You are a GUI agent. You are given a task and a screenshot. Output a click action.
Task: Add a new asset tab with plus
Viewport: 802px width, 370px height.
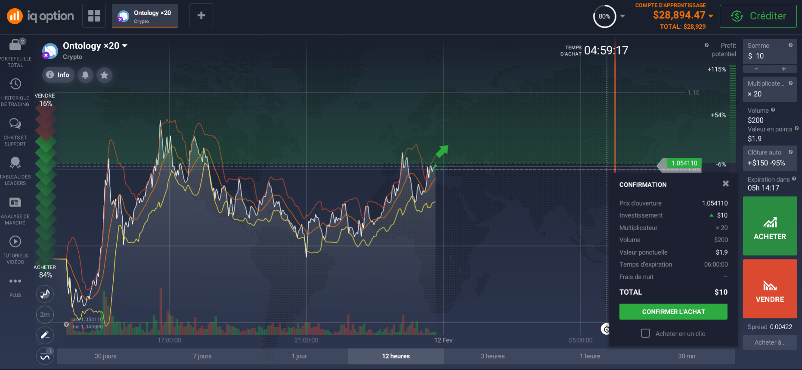tap(201, 15)
